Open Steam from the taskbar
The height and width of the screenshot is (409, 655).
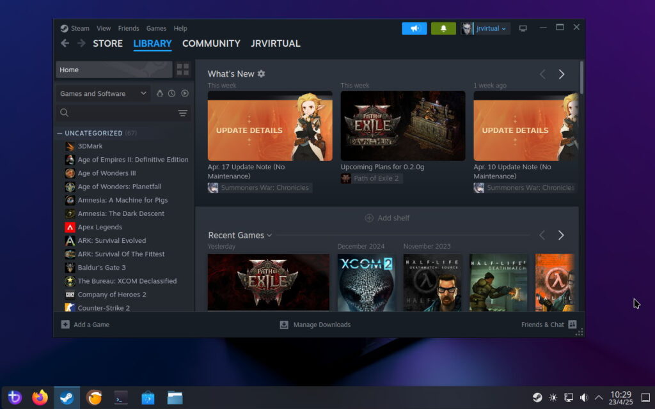pyautogui.click(x=67, y=397)
